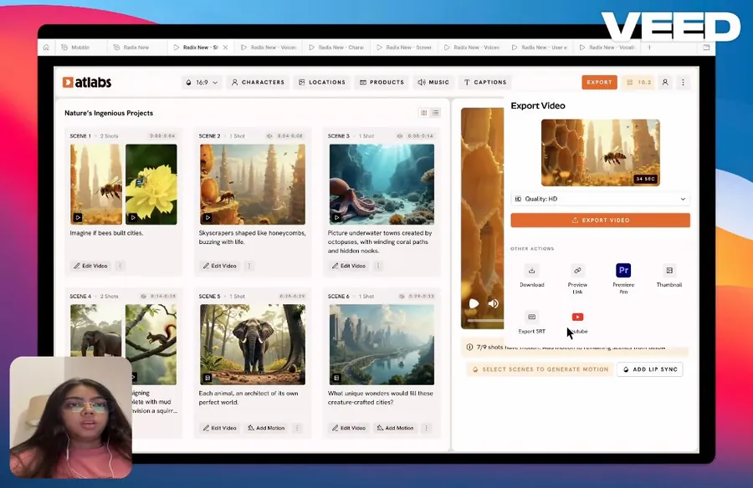Play the main preview video
The image size is (753, 488).
pyautogui.click(x=474, y=303)
